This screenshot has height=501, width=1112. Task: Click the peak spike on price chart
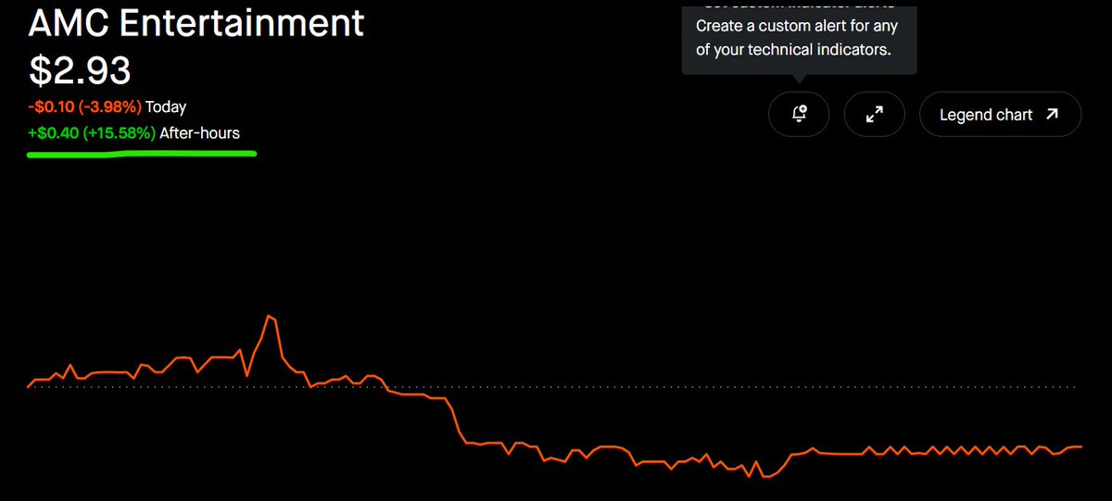coord(270,318)
